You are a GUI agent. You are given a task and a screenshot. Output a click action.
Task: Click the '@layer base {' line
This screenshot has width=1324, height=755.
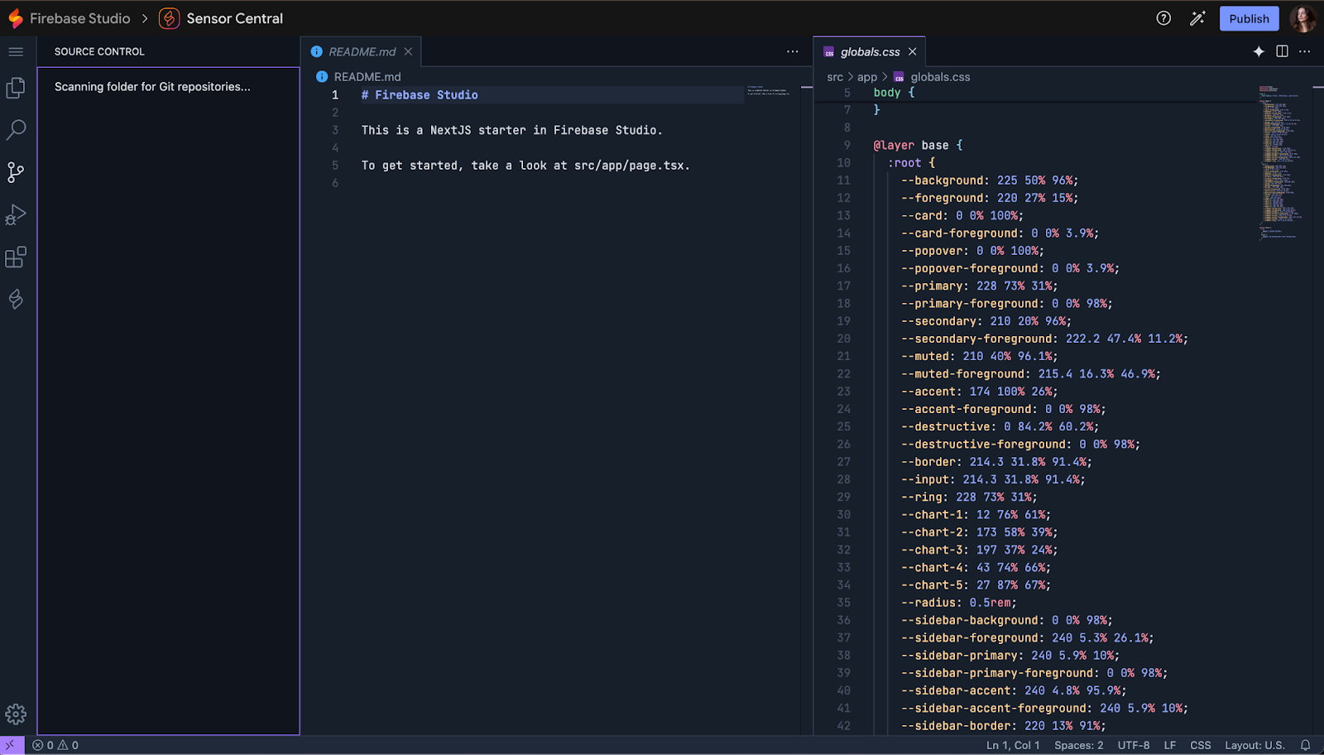pyautogui.click(x=919, y=145)
